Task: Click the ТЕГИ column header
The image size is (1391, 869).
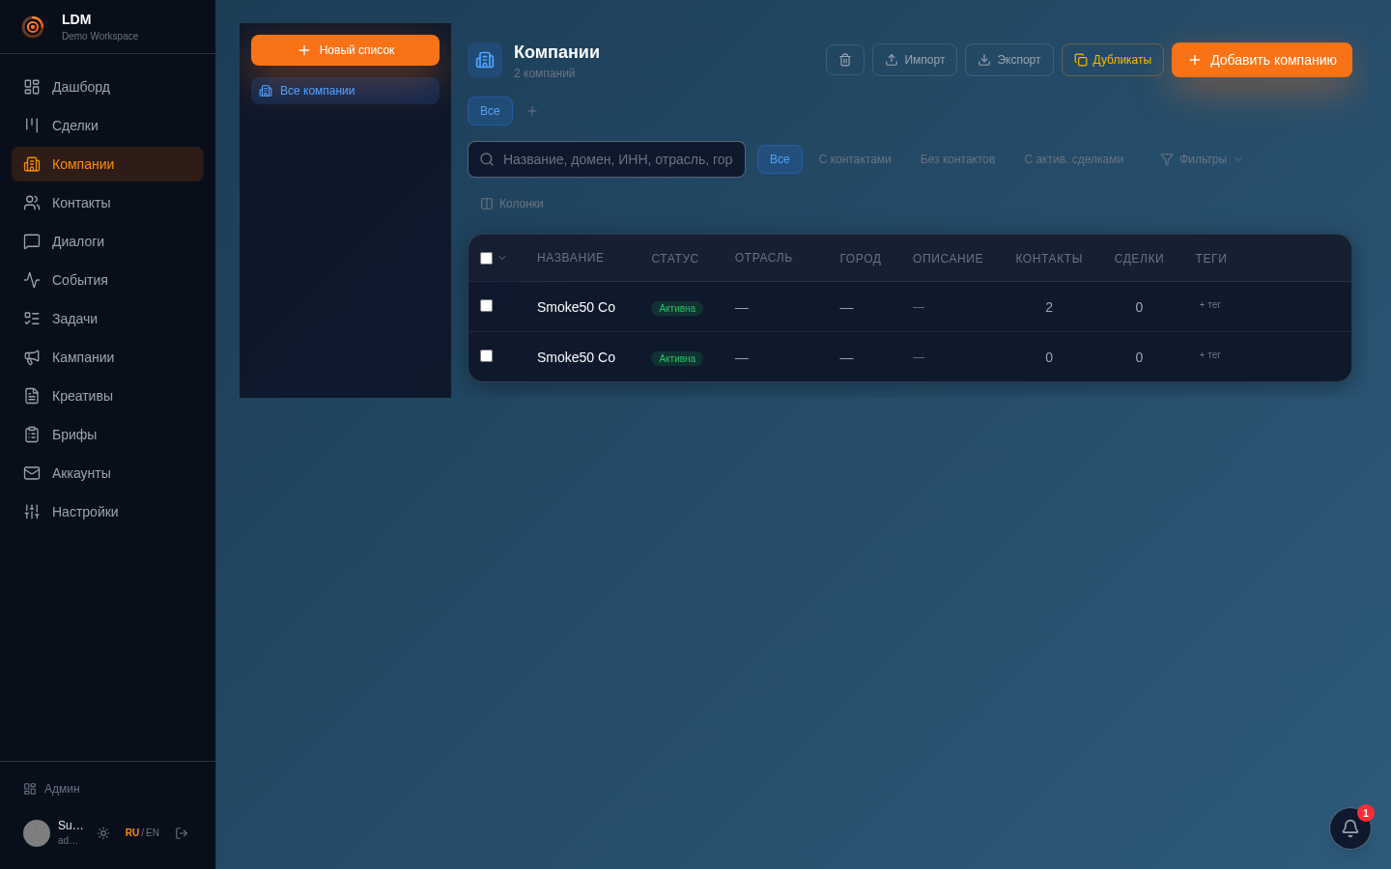Action: coord(1211,259)
